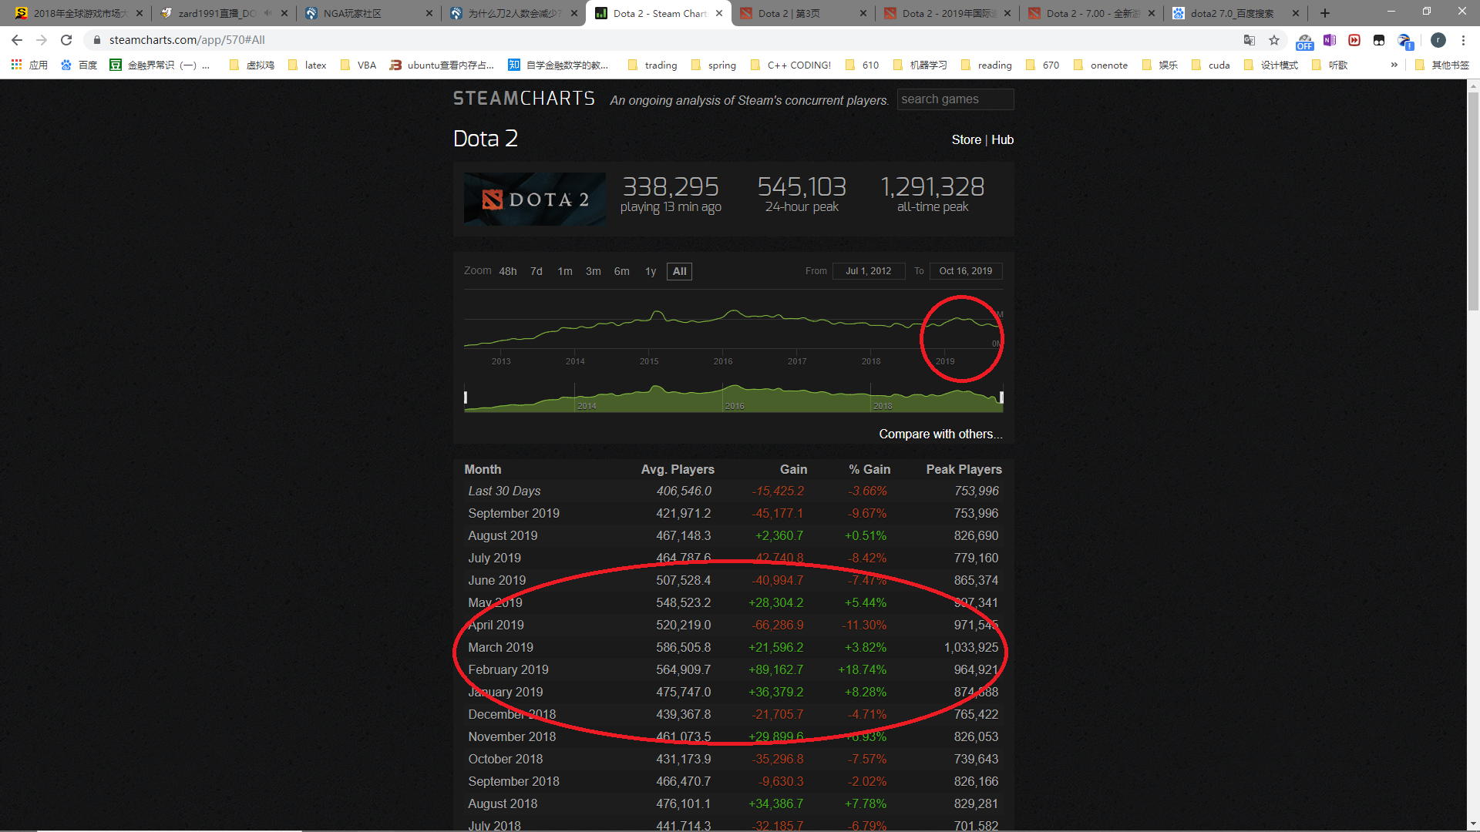Open the latex bookmark folder

[x=307, y=65]
